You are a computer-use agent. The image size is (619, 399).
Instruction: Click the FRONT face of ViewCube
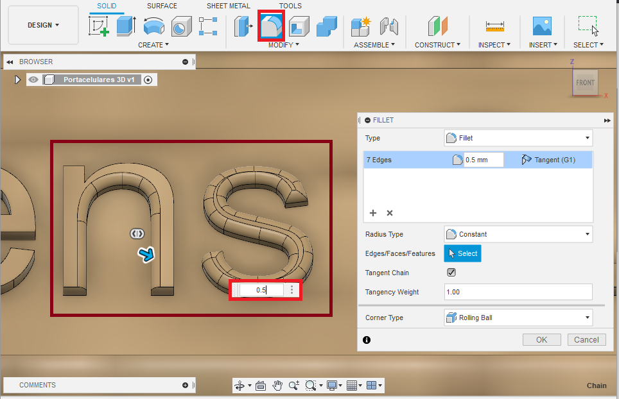[x=585, y=82]
